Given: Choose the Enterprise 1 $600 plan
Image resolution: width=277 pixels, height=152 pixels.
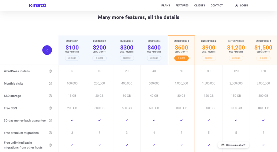Looking at the screenshot, I should 181,58.
